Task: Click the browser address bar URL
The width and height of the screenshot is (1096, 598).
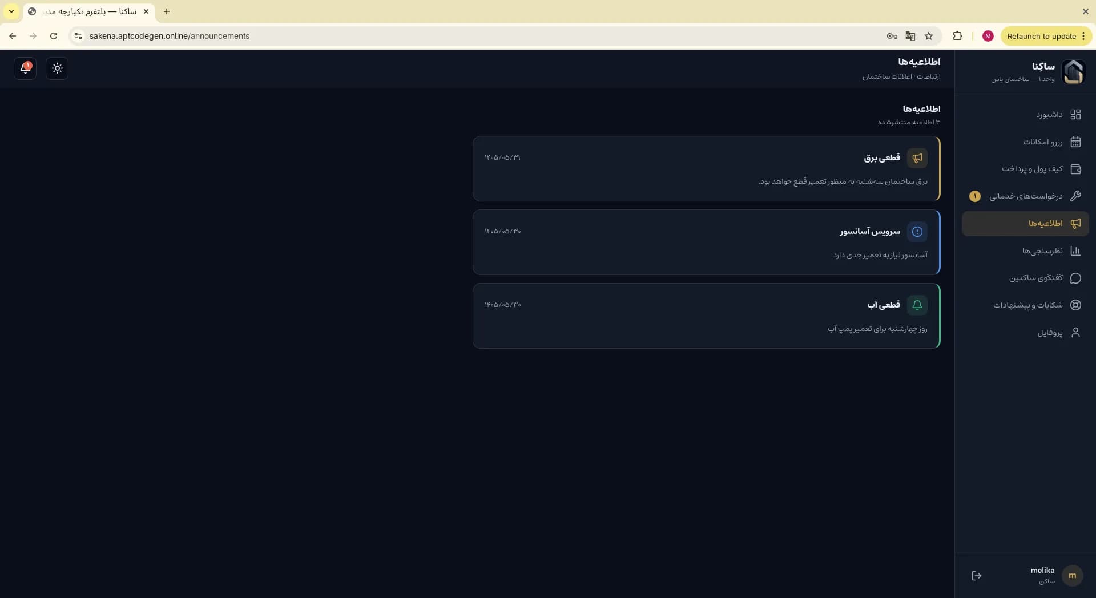Action: (170, 36)
